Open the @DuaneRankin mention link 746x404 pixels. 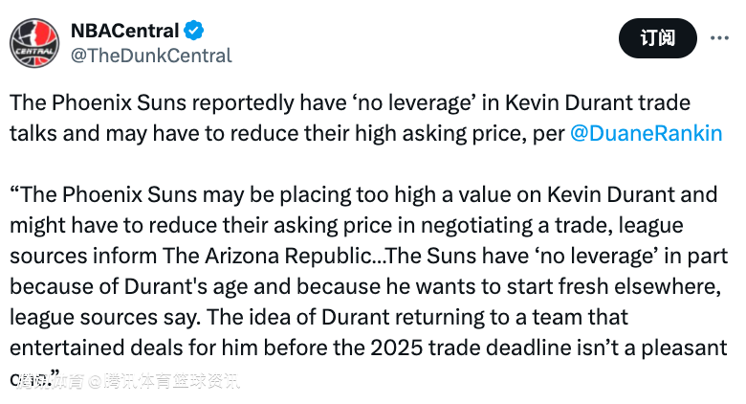point(647,133)
